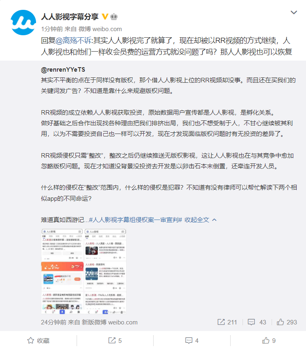Image resolution: width=306 pixels, height=349 pixels.
Task: Open comments on reply showing 4
Action: pos(192,340)
